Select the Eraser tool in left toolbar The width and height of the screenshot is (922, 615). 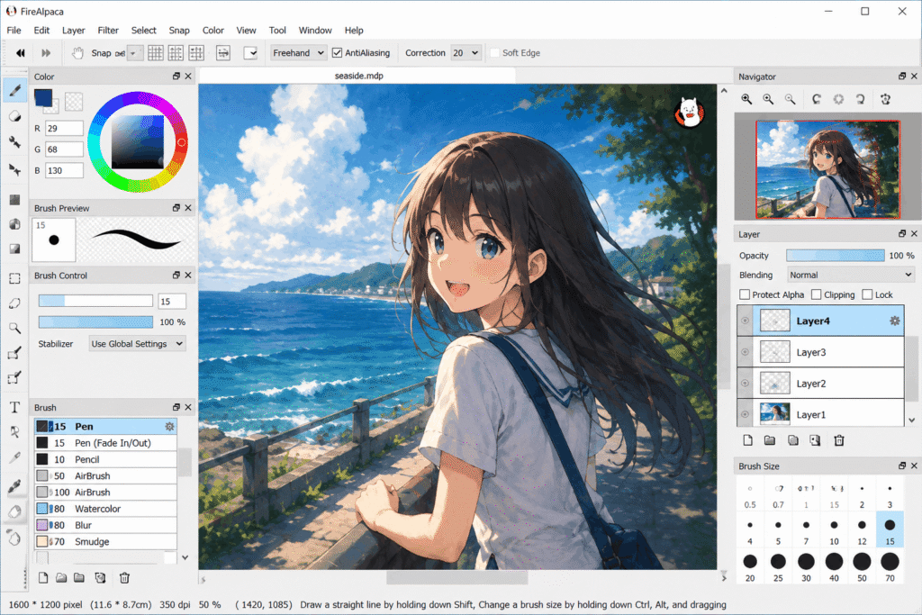coord(14,116)
